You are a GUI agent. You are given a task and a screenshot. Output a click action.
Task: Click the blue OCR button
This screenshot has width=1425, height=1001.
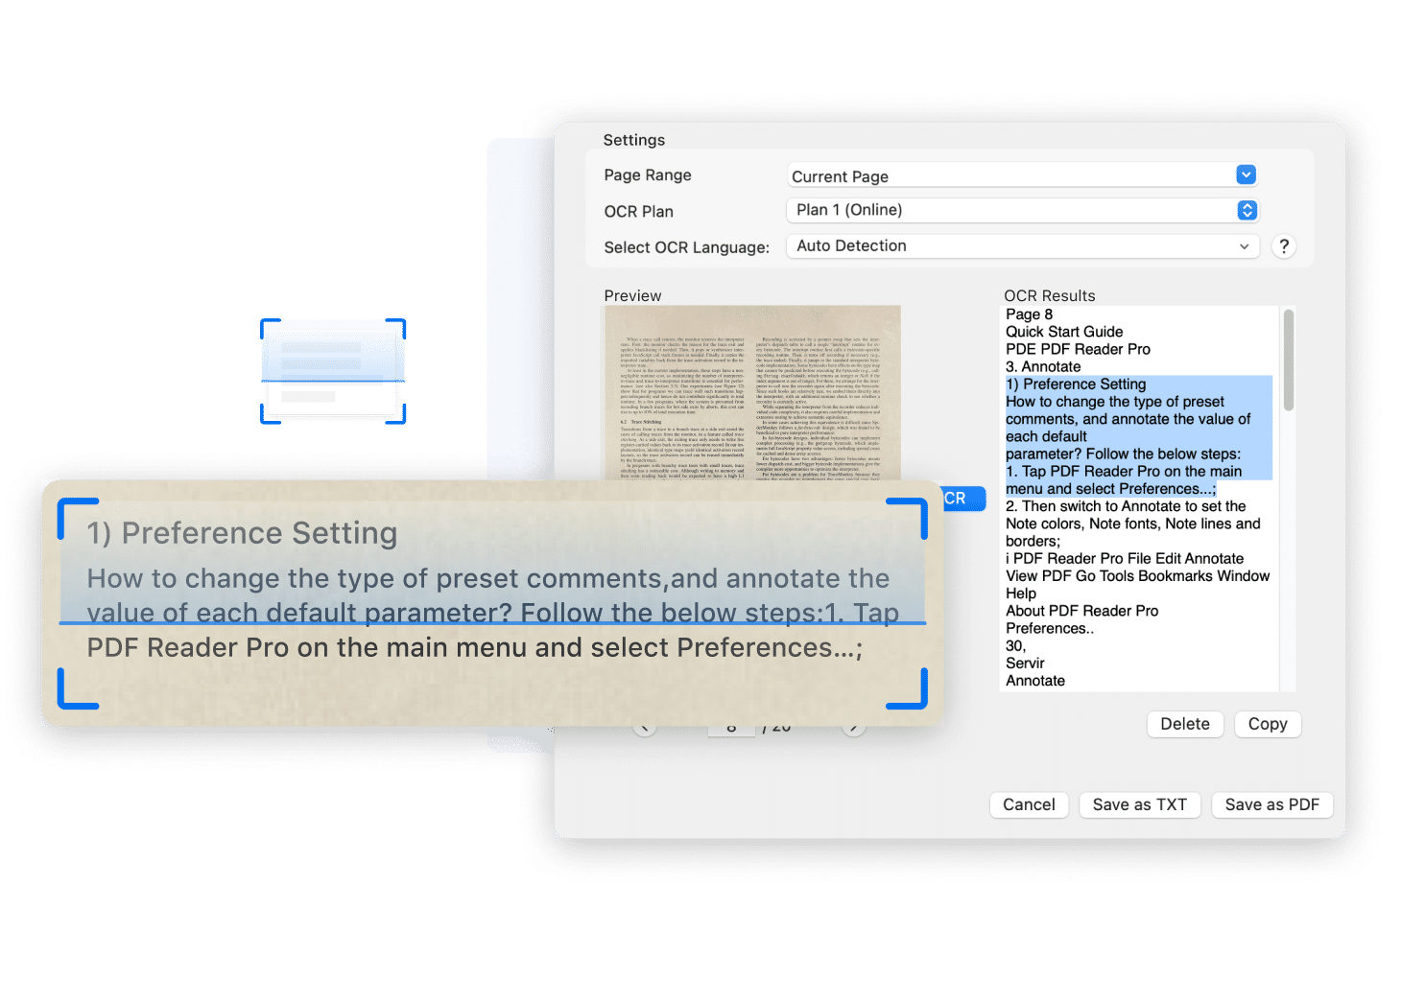pyautogui.click(x=958, y=499)
